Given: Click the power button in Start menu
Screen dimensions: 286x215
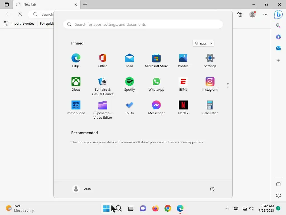Looking at the screenshot, I should tap(212, 189).
